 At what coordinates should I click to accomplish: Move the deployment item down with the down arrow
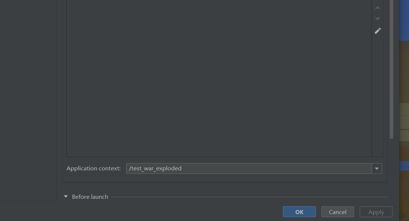coord(378,19)
